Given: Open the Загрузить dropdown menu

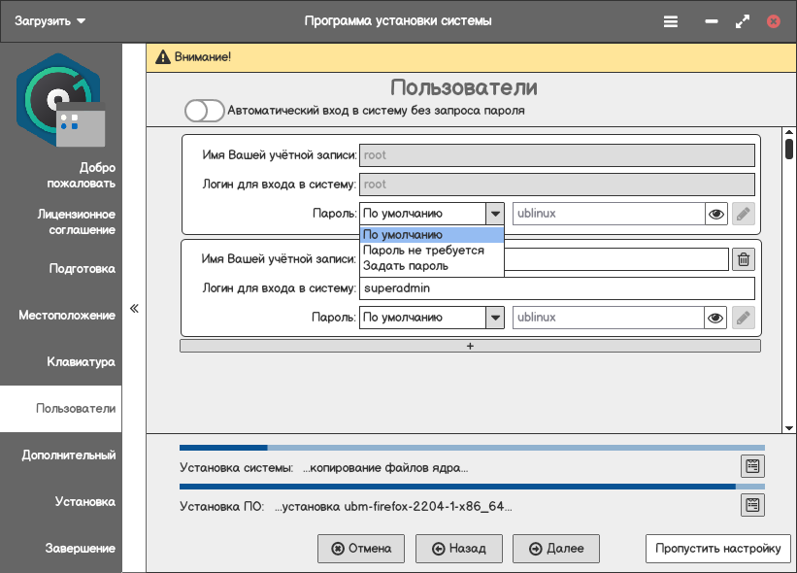Looking at the screenshot, I should [x=50, y=20].
